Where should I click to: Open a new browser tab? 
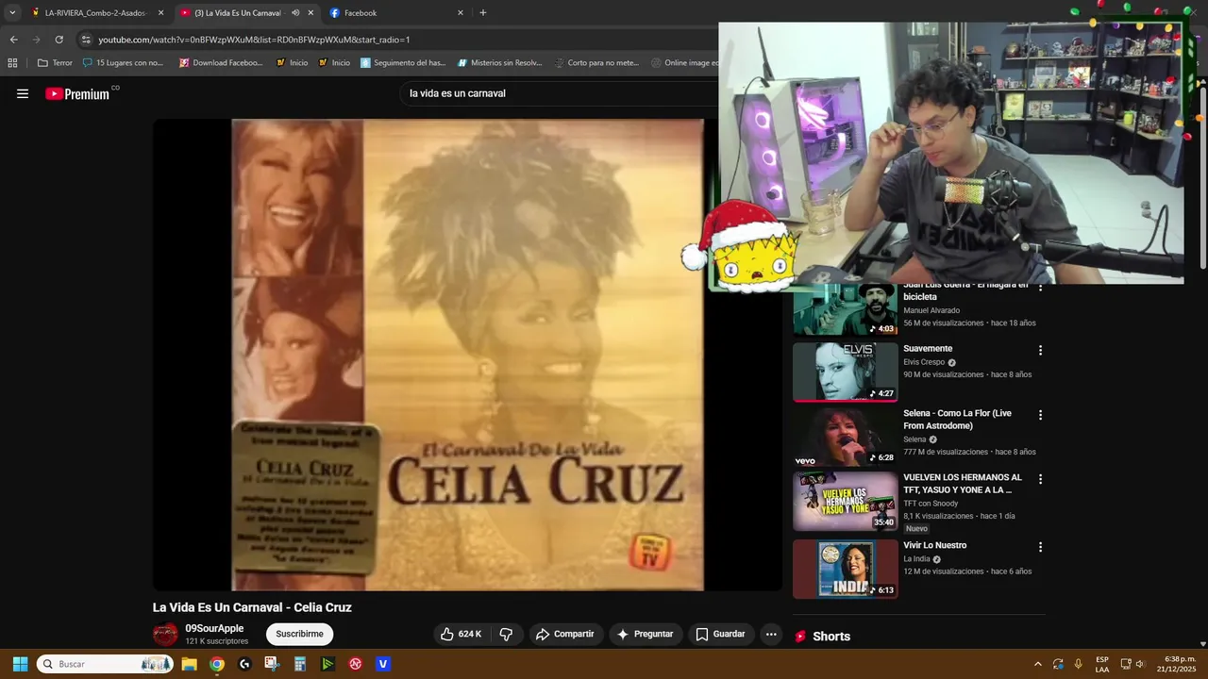point(483,13)
